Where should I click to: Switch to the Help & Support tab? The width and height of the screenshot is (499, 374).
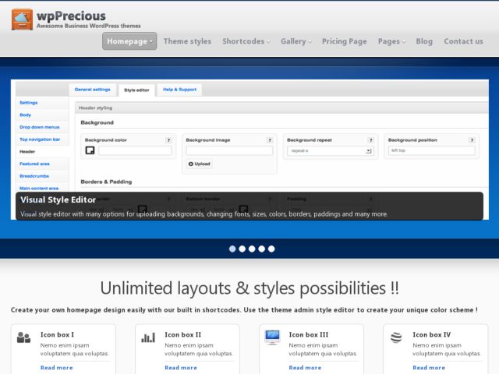[x=180, y=90]
